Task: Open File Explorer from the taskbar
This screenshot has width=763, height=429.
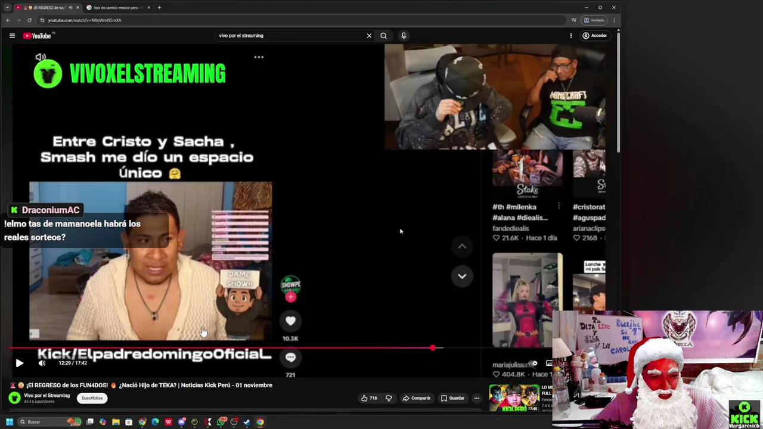Action: pos(116,422)
